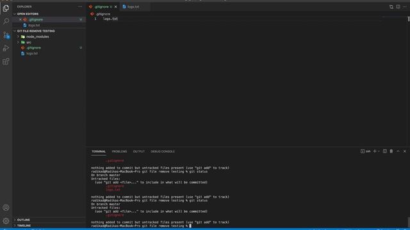Image resolution: width=410 pixels, height=230 pixels.
Task: Split the terminal panel
Action: click(x=385, y=151)
